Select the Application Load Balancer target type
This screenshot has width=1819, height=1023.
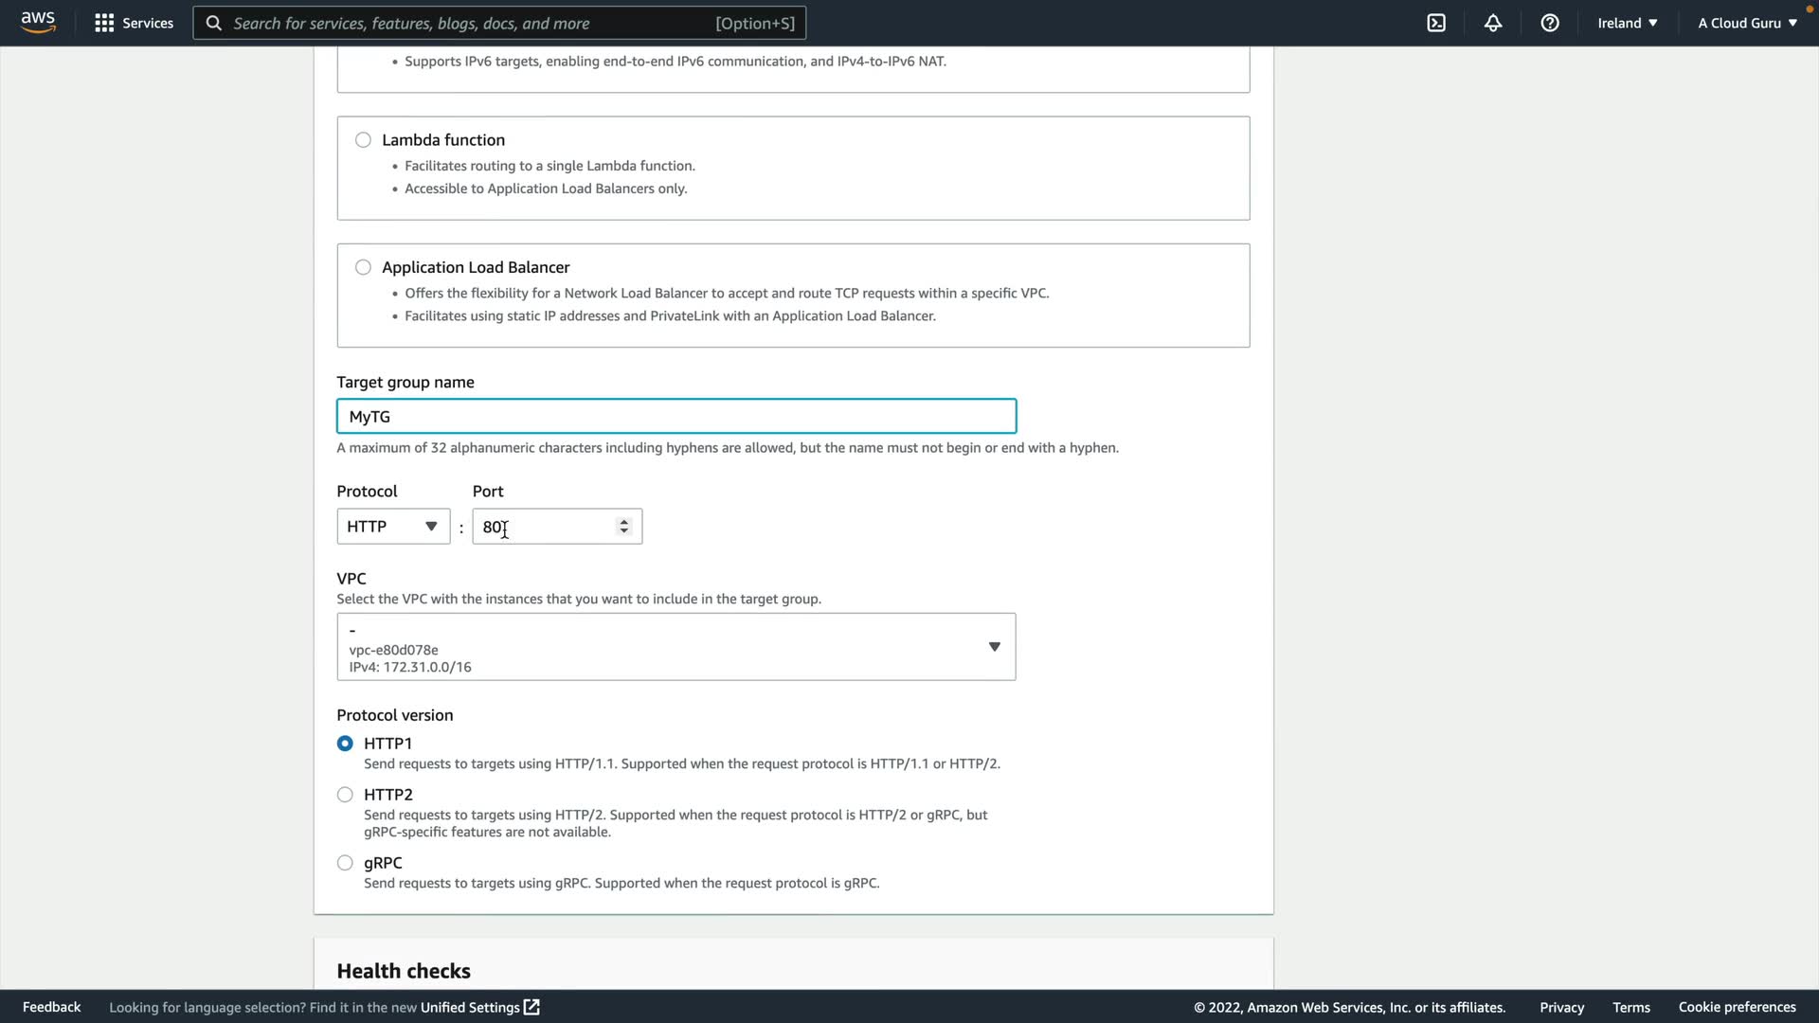point(363,267)
